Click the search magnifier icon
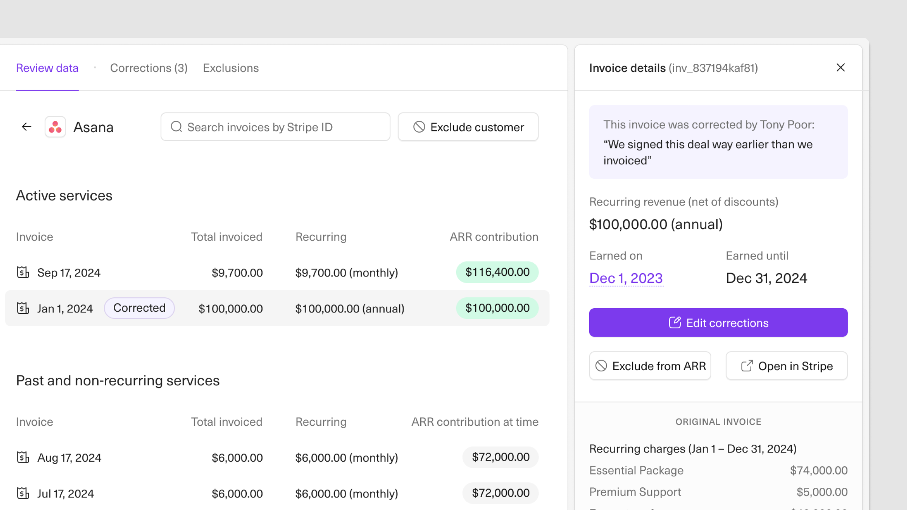907x510 pixels. (x=176, y=127)
